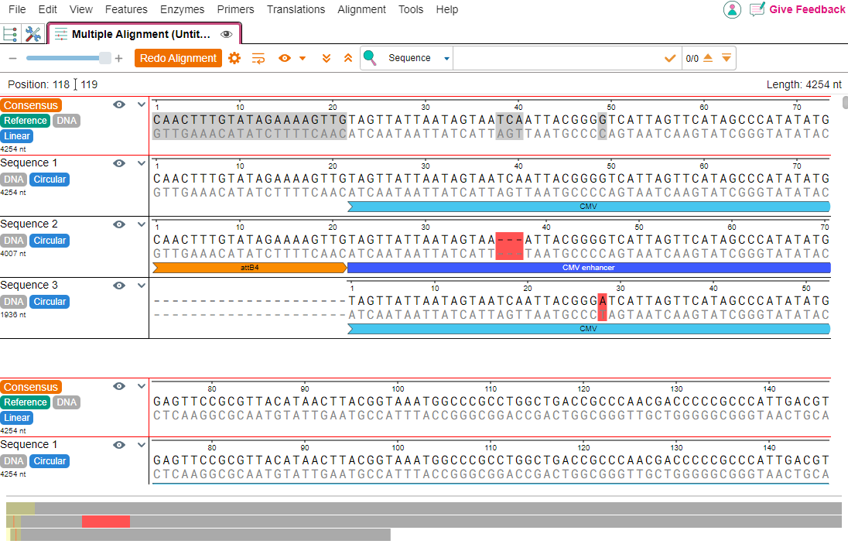Click the double chevron up collapse-all icon
This screenshot has height=544, width=848.
348,58
